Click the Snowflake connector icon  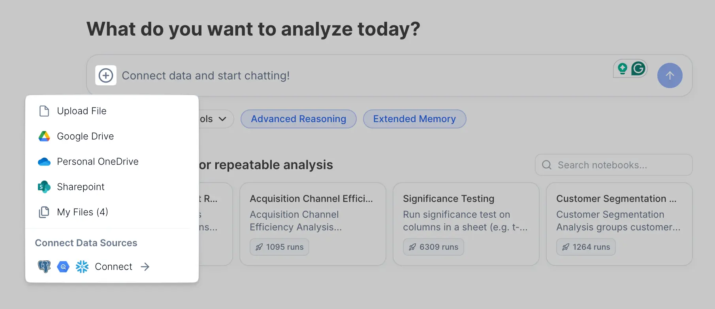[82, 267]
